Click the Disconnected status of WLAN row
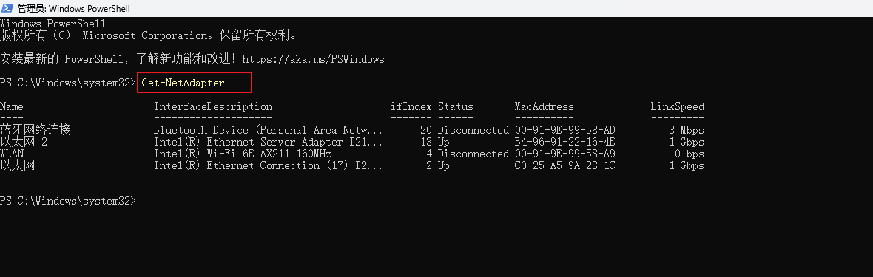The width and height of the screenshot is (873, 277). click(473, 154)
